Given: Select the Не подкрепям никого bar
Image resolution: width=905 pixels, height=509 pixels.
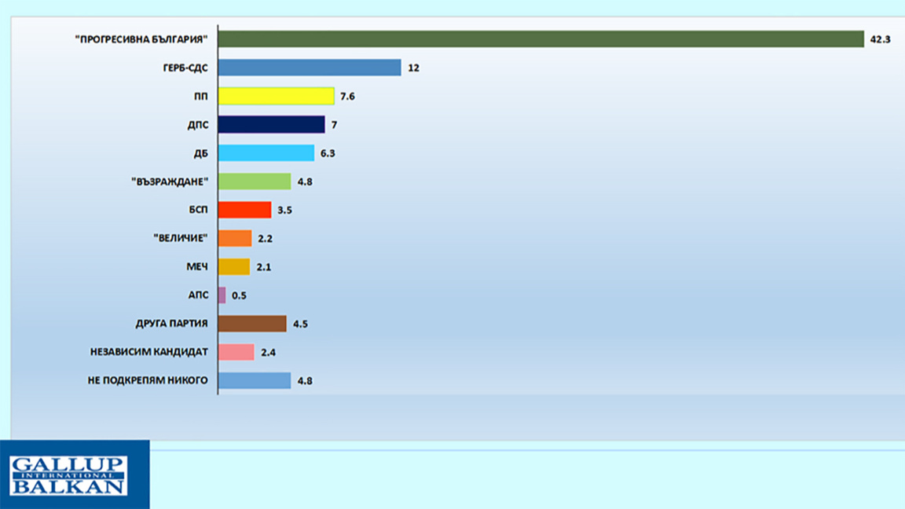Looking at the screenshot, I should [255, 380].
